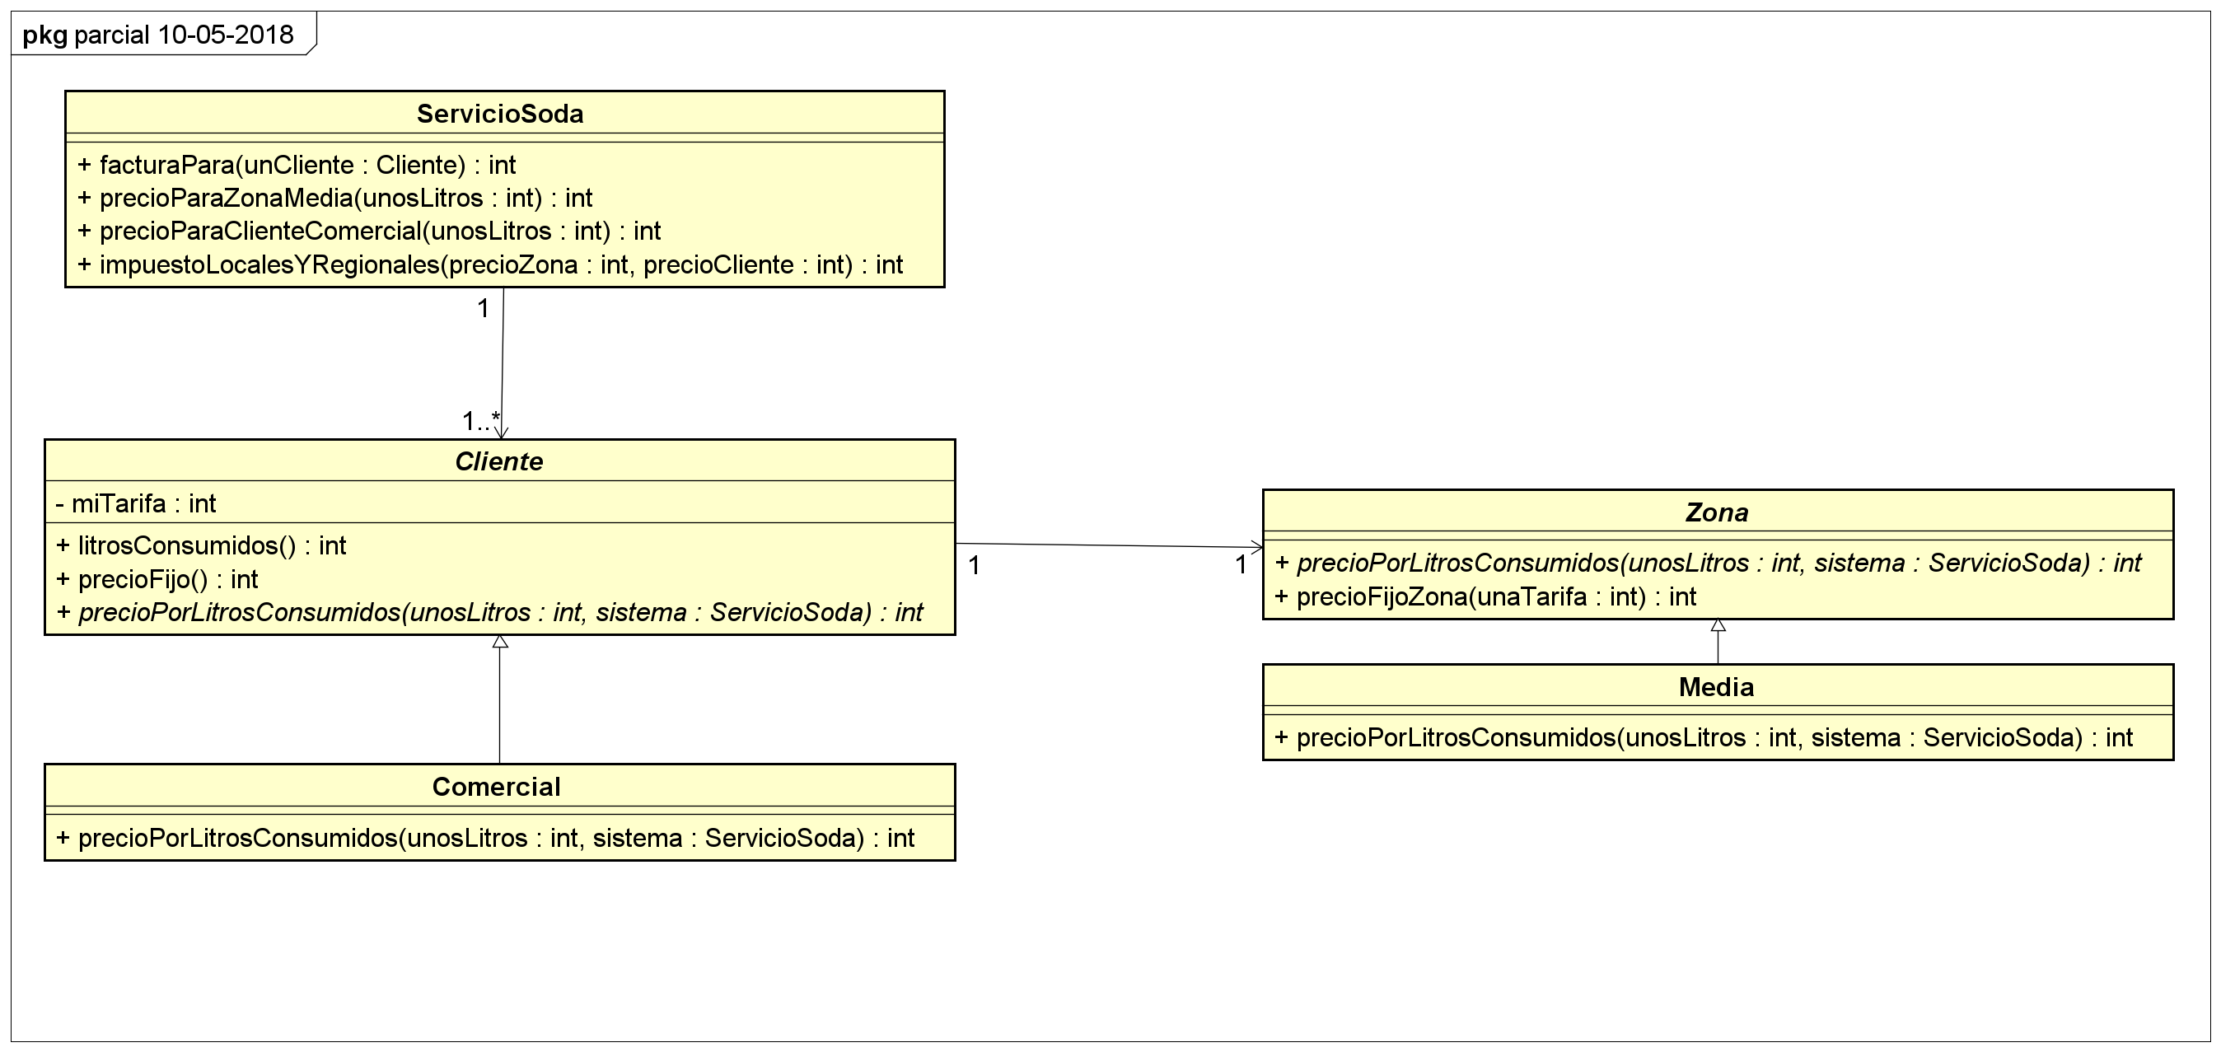Click multiplicity 1 right of Cliente class
The image size is (2221, 1052).
coord(975,566)
